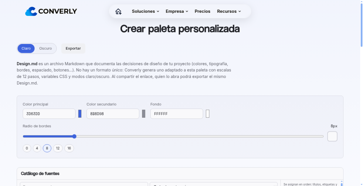Click the Catálogo de fuentes heading
This screenshot has height=186, width=363.
click(40, 174)
